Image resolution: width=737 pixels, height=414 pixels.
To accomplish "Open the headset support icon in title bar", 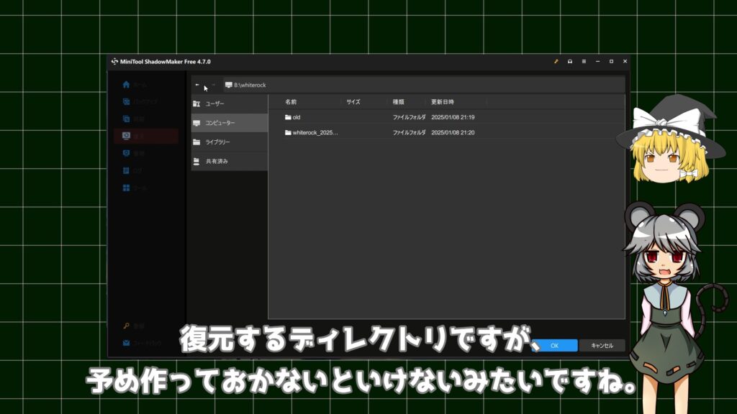I will pos(570,62).
